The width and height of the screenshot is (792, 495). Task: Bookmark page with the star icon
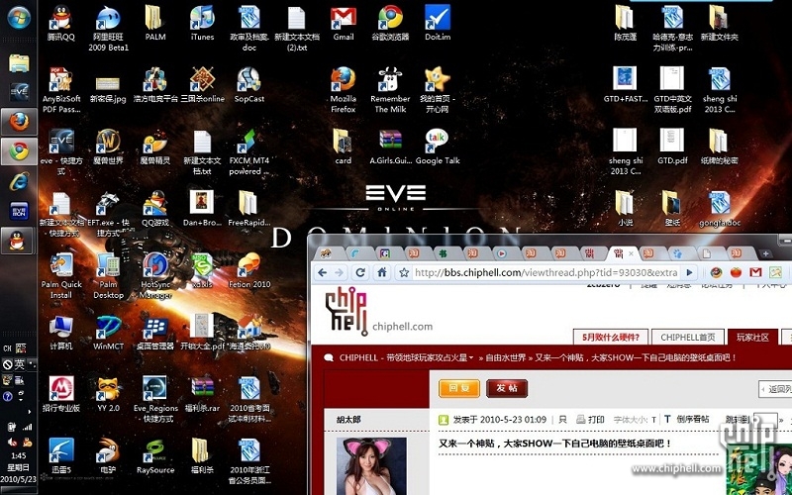point(404,273)
